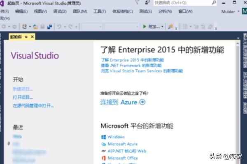Click the 打开项目... link
Screen dimensions: 247x164
pyautogui.click(x=23, y=97)
